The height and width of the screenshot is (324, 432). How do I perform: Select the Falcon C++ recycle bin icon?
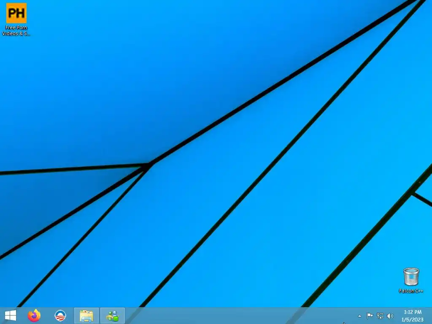411,276
